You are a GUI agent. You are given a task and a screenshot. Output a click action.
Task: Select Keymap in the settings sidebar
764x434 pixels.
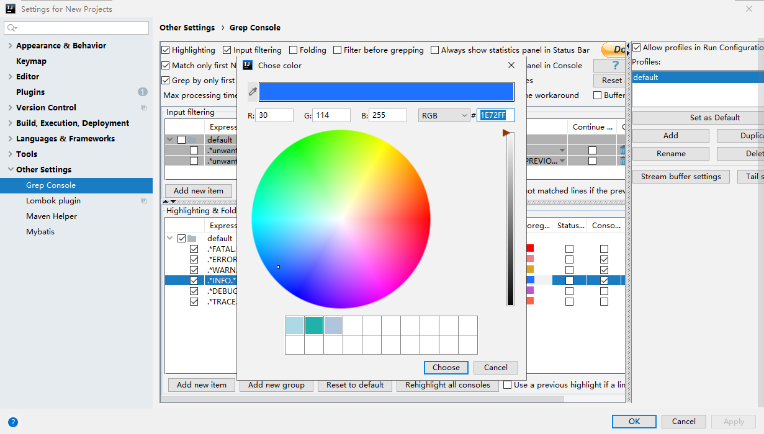pyautogui.click(x=31, y=61)
